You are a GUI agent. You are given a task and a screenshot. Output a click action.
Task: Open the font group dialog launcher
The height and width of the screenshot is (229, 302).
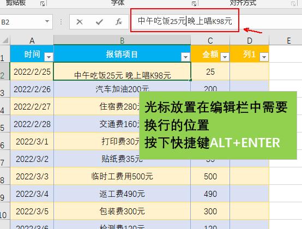[194, 3]
